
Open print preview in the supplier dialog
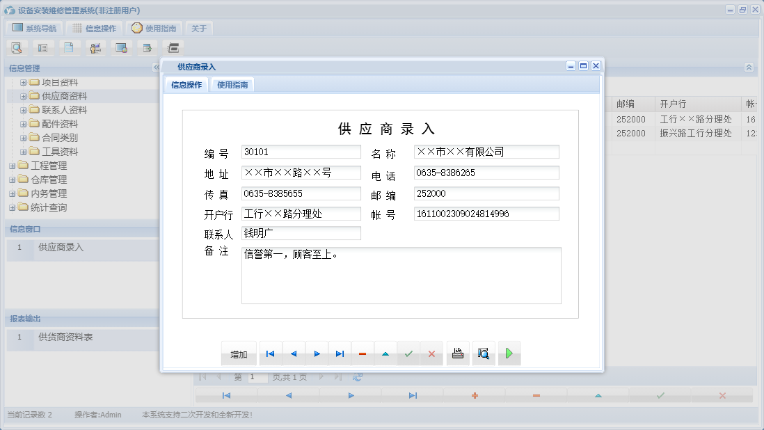click(484, 353)
